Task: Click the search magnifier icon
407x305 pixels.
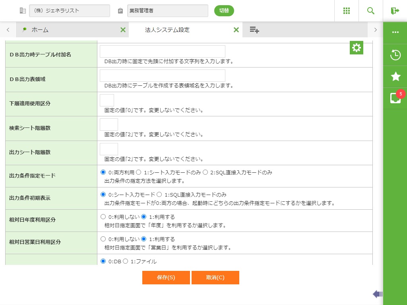Action: 371,11
